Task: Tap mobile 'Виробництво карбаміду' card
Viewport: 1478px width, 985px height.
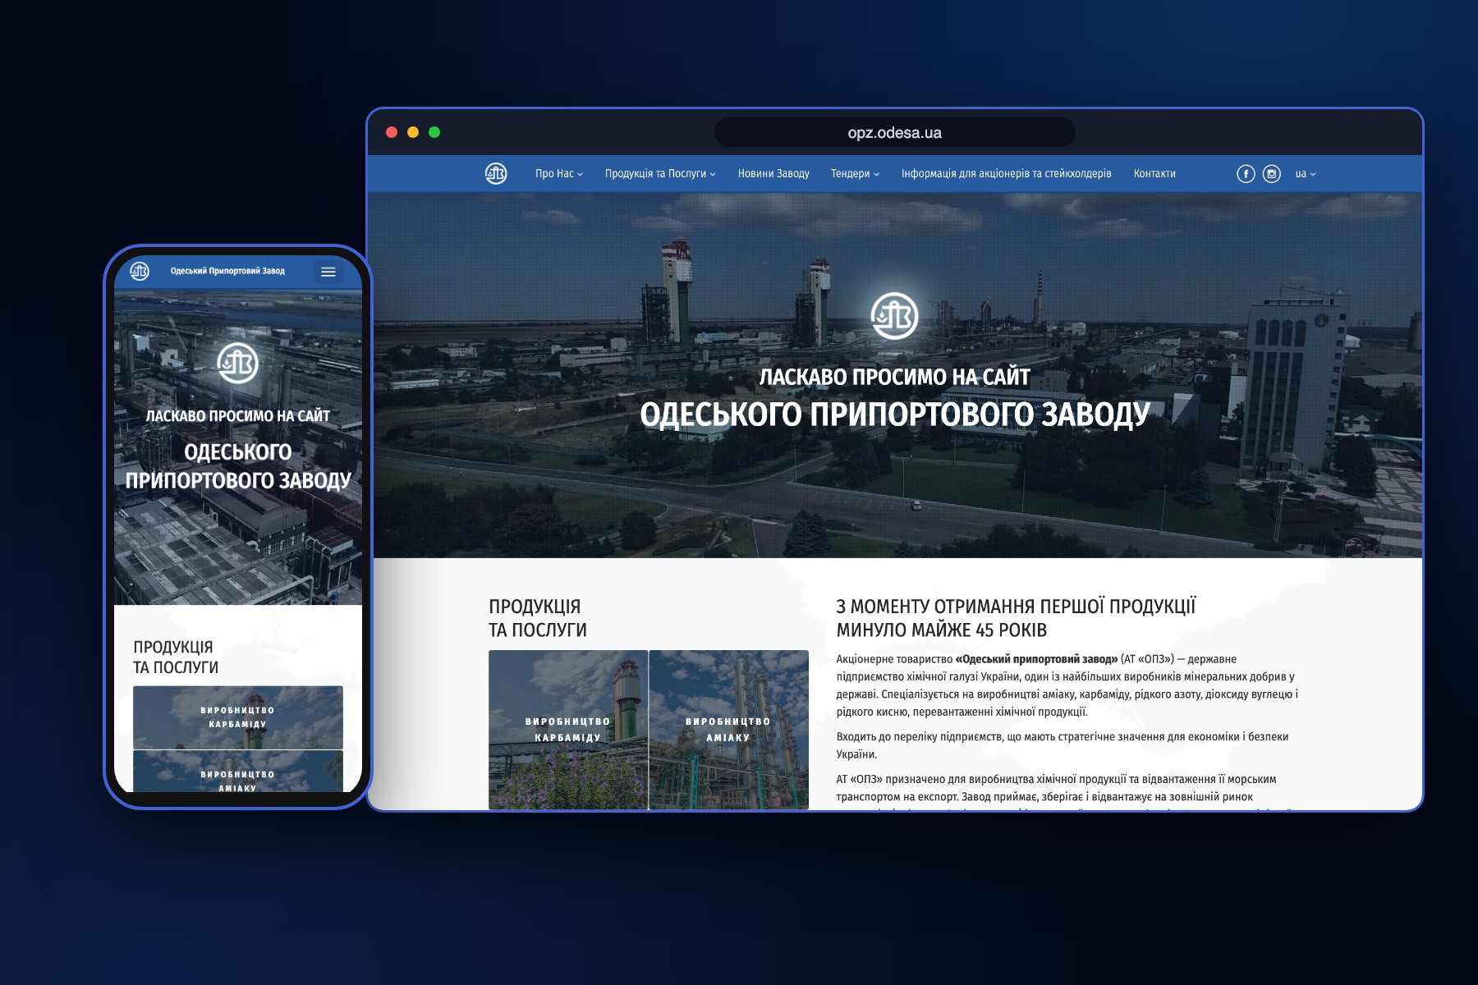Action: pos(238,717)
